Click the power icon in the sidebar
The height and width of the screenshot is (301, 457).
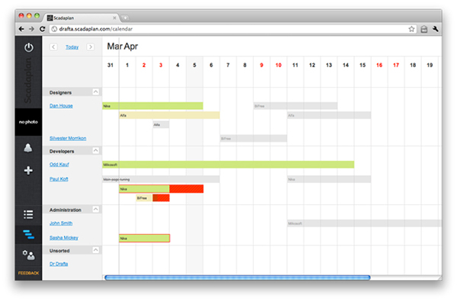pyautogui.click(x=29, y=47)
